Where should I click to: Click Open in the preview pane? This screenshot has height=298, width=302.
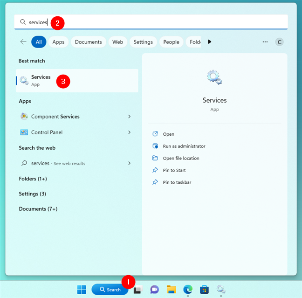pyautogui.click(x=169, y=134)
